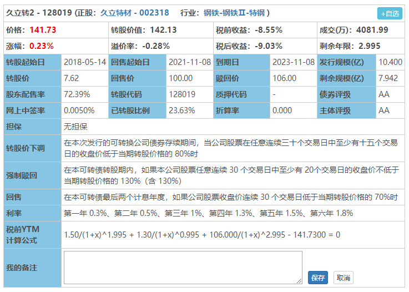This screenshot has width=409, height=292.
Task: Click the 转股起始日 date 2018-05-14
Action: point(85,62)
